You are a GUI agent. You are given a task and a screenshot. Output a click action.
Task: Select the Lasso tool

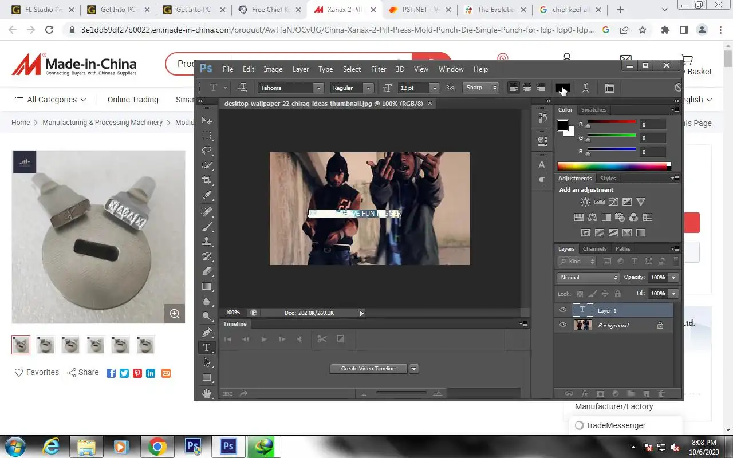pos(207,151)
